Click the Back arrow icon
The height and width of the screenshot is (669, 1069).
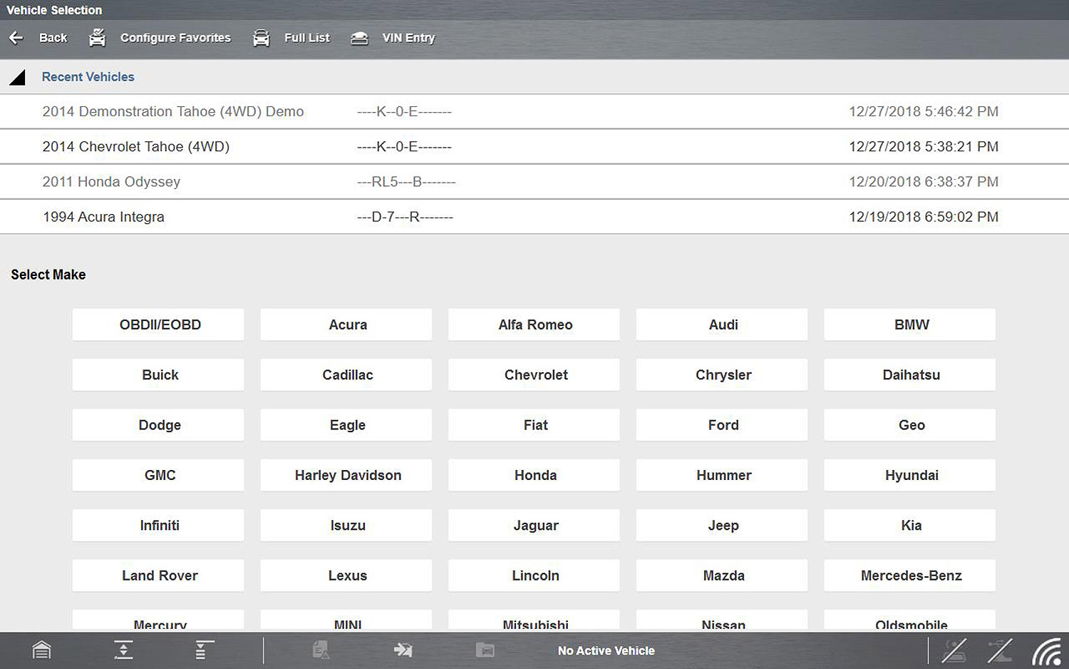pyautogui.click(x=16, y=38)
